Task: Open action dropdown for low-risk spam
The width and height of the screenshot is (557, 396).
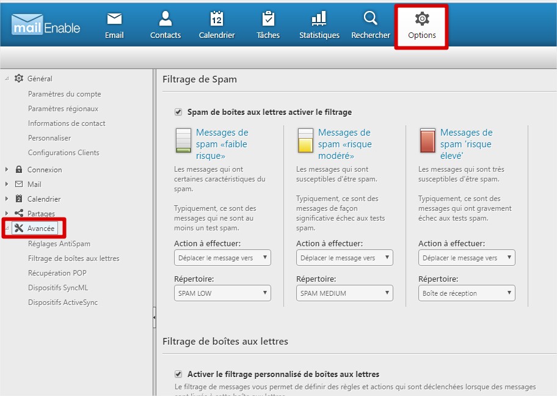Action: (x=222, y=258)
